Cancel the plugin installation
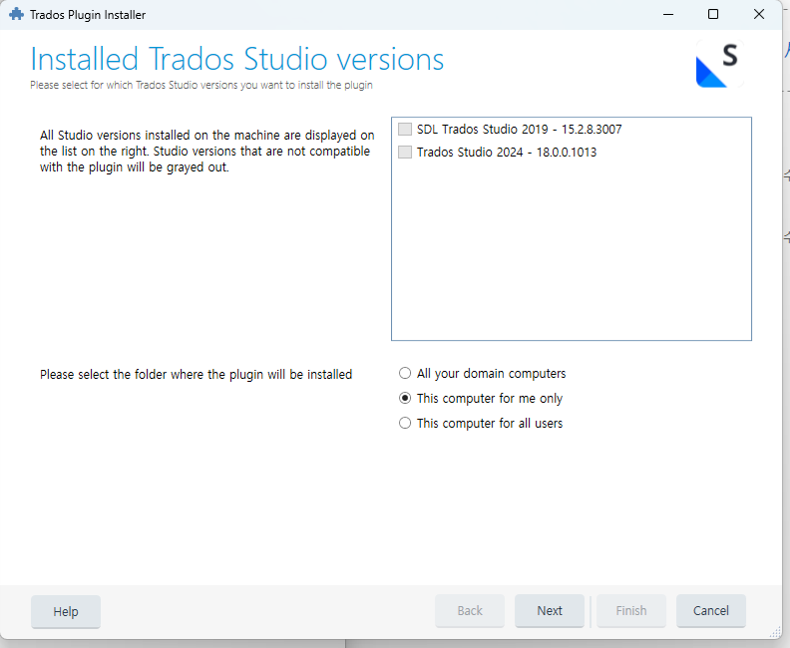The height and width of the screenshot is (648, 790). click(711, 611)
